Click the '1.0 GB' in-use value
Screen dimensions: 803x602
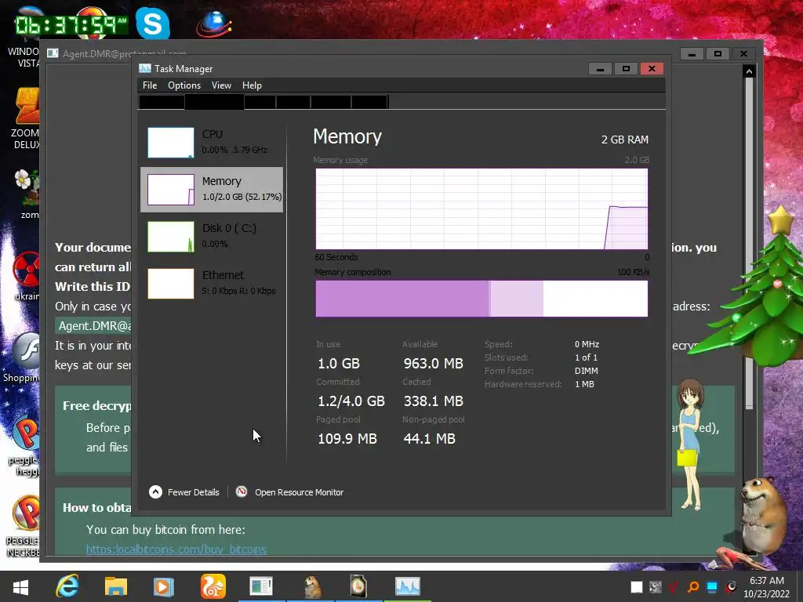[x=339, y=364]
